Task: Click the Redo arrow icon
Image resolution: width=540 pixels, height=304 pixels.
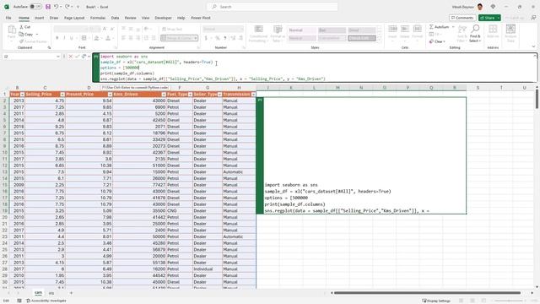Action: click(x=67, y=7)
